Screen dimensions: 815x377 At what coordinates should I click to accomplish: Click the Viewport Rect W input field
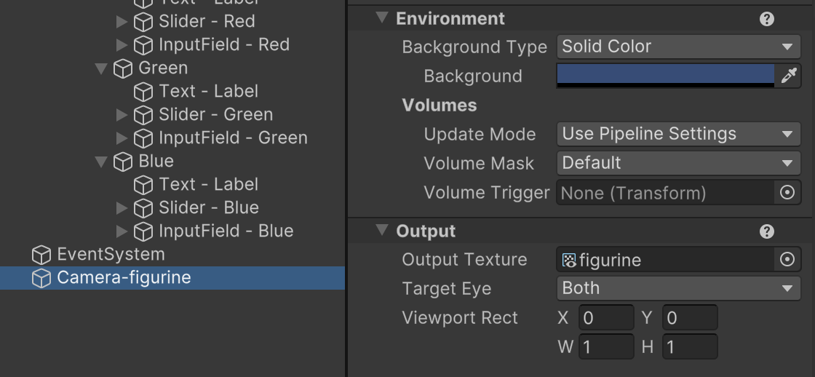coord(606,347)
